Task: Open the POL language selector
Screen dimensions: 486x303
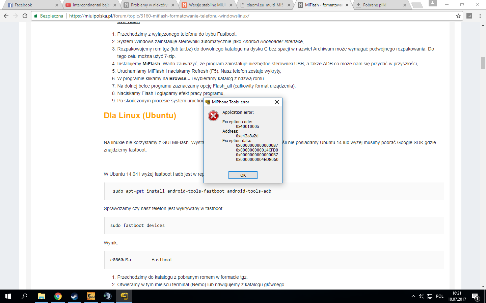Action: [x=439, y=296]
